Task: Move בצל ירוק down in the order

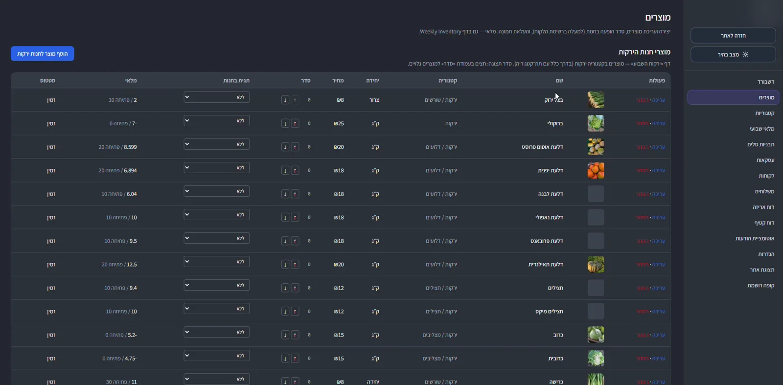Action: click(285, 100)
